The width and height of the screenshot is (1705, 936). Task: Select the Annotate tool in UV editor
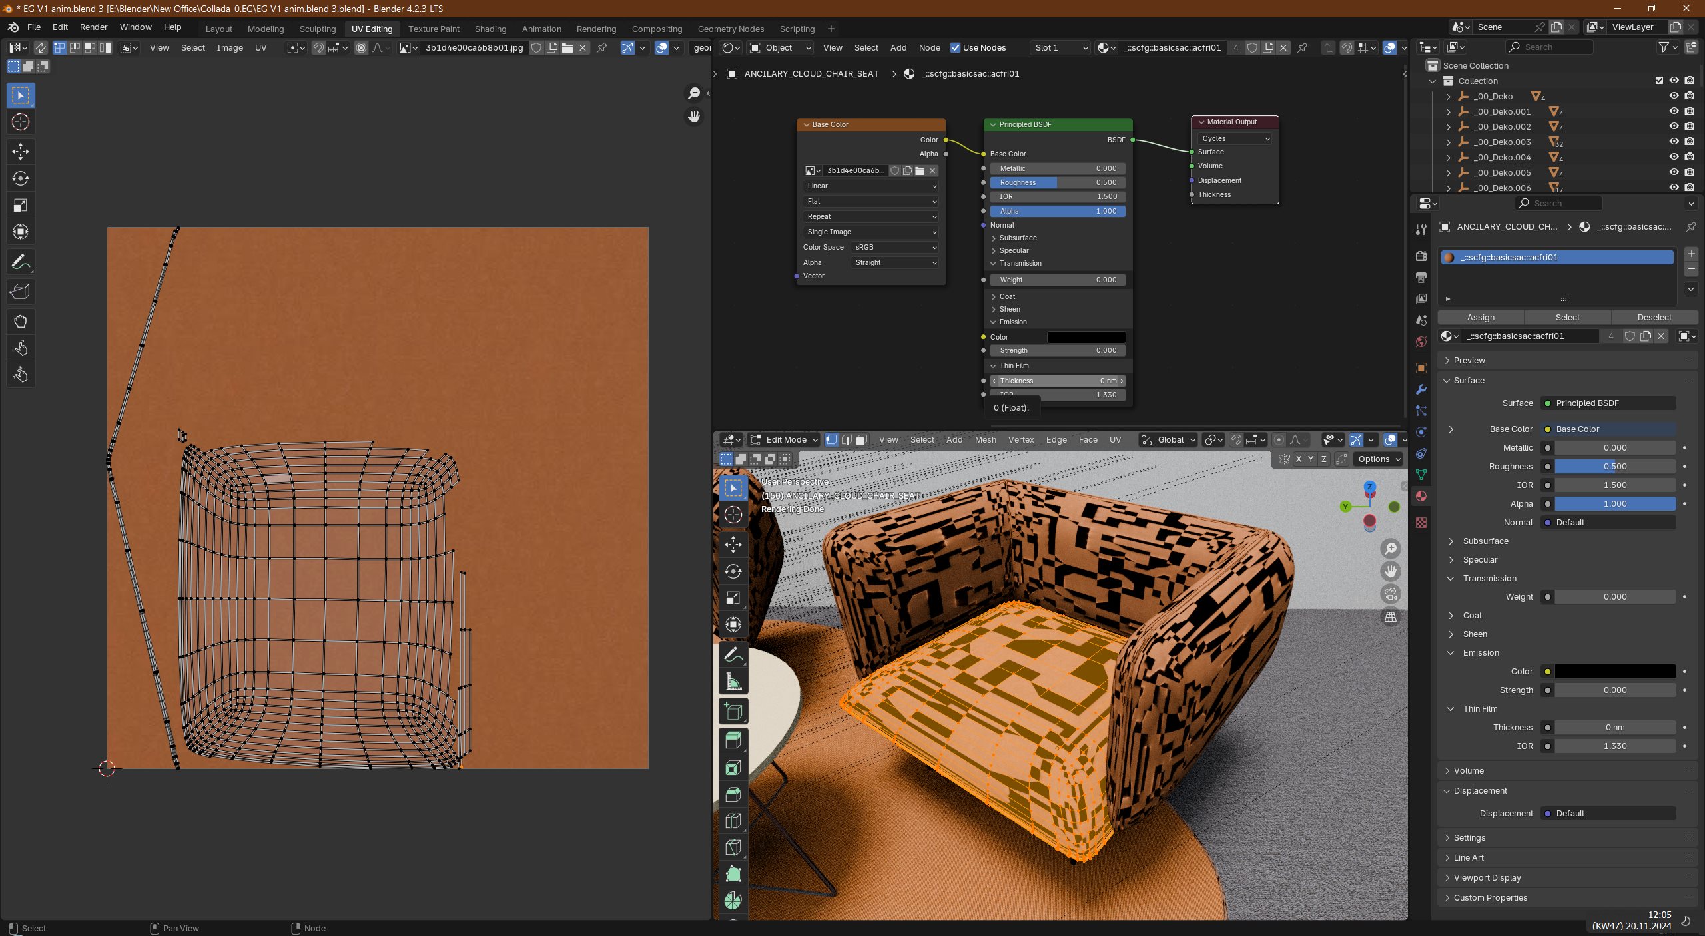coord(20,262)
